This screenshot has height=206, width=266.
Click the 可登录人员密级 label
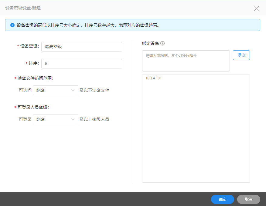33,107
